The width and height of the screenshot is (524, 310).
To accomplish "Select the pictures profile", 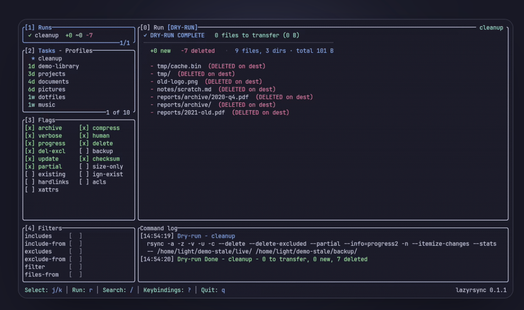I will (x=78, y=89).
